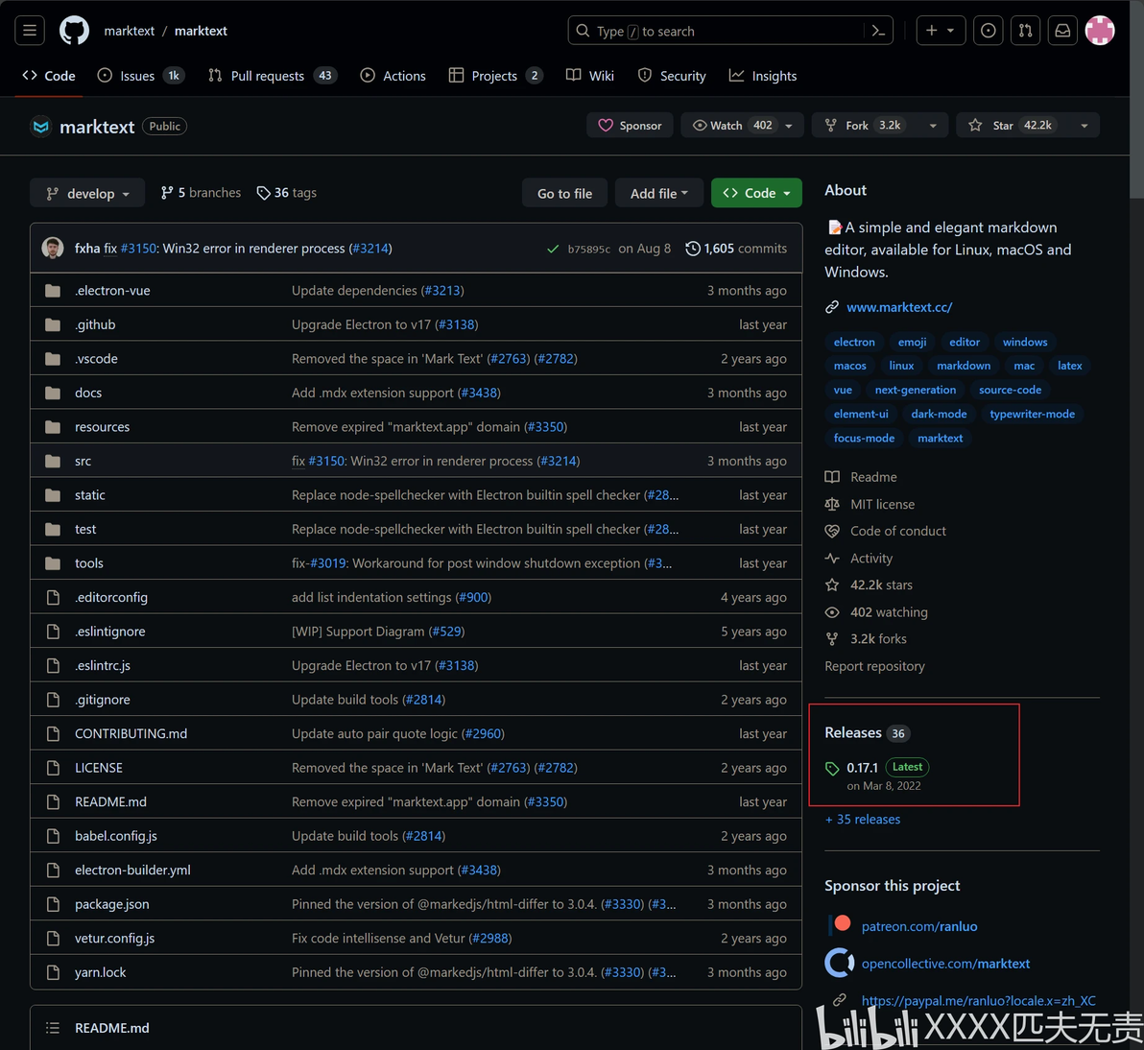The image size is (1144, 1050).
Task: Open the notifications inbox icon
Action: pos(1062,31)
